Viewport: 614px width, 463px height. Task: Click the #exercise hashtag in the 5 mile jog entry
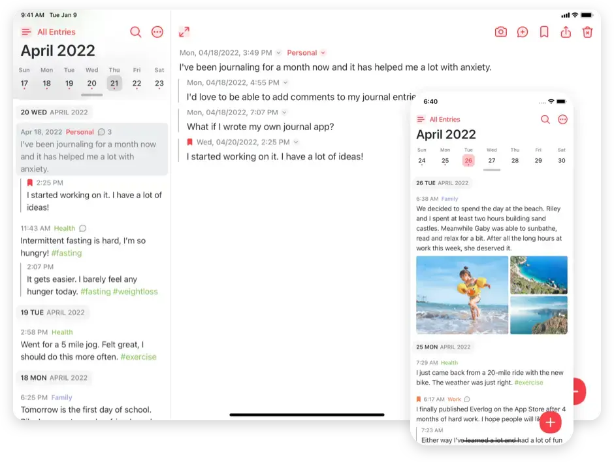pos(138,357)
